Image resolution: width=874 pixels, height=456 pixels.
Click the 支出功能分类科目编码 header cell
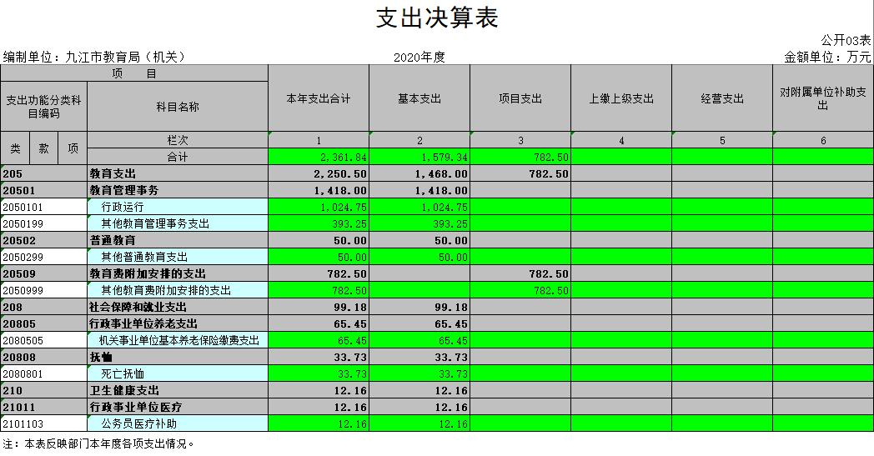[43, 107]
